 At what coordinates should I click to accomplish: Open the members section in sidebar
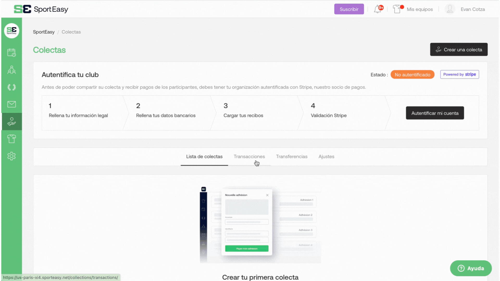(11, 70)
